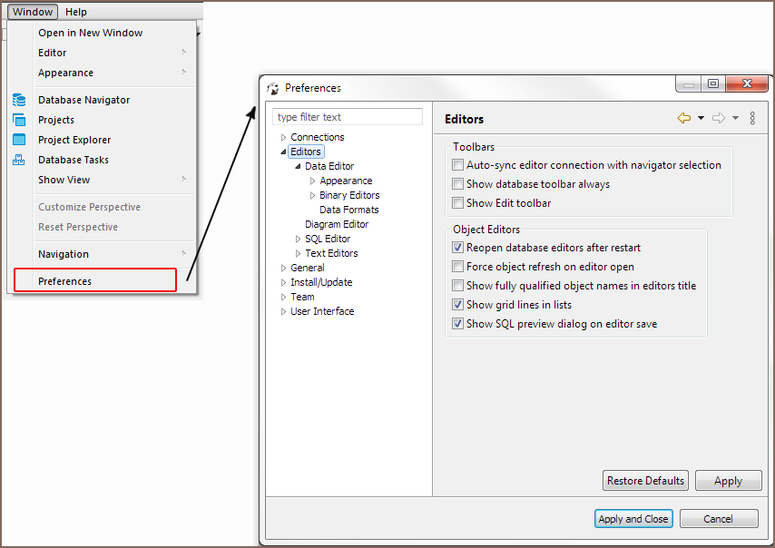Select Data Formats in the preferences tree
Viewport: 775px width, 548px height.
[348, 210]
